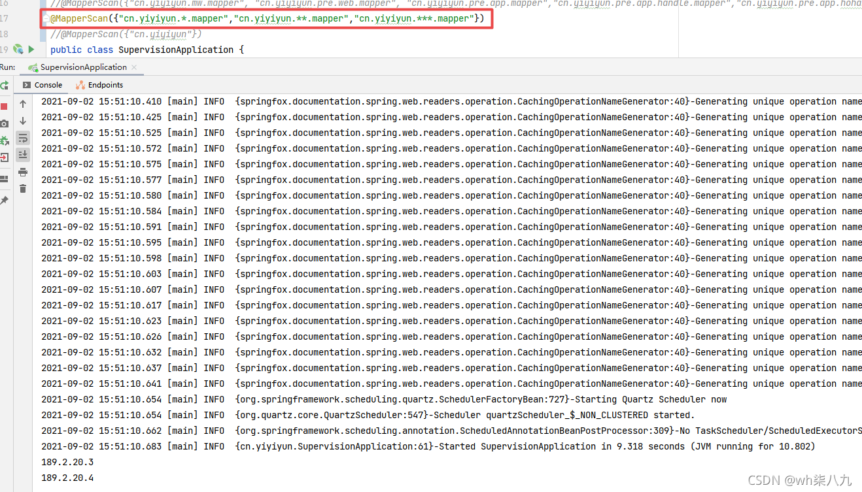Open the restore layout icon in Run sidebar
The width and height of the screenshot is (862, 492).
point(4,179)
